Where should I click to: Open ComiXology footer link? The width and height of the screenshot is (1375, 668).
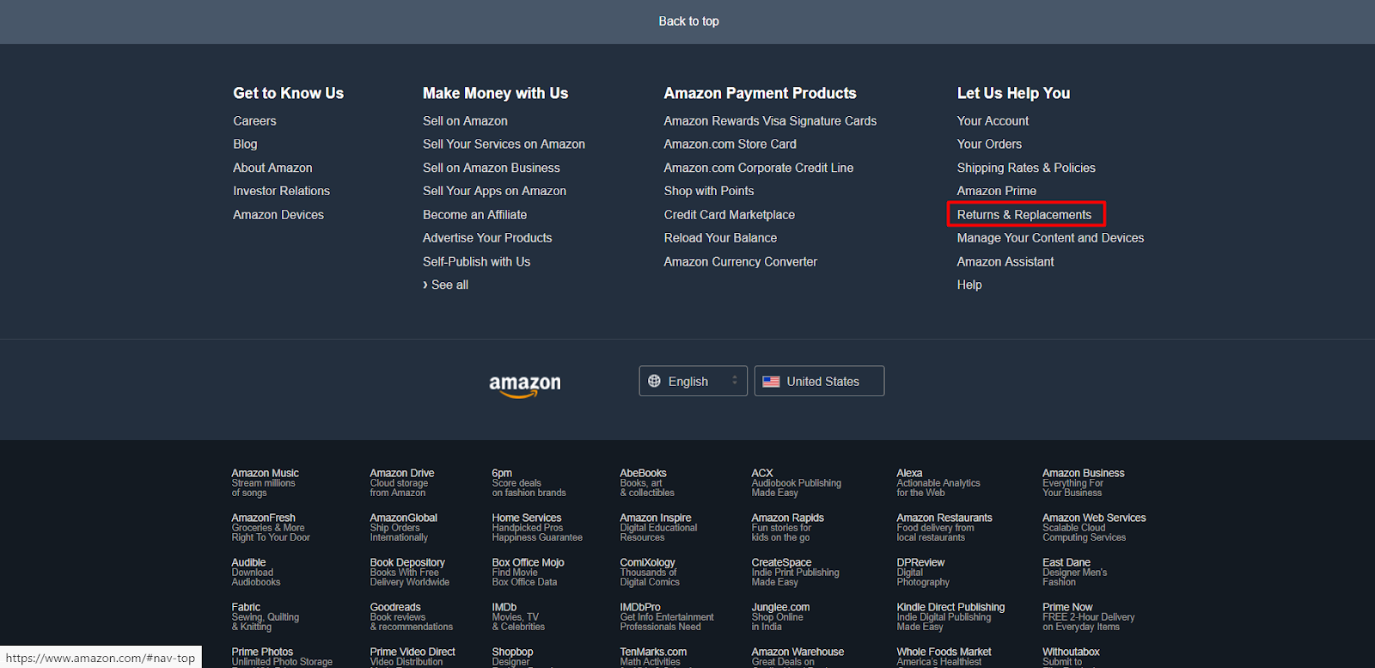coord(650,572)
